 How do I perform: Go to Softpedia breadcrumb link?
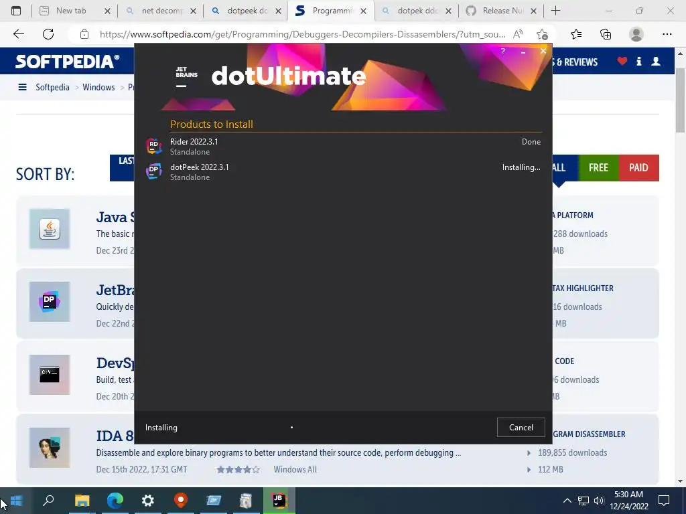click(x=52, y=87)
